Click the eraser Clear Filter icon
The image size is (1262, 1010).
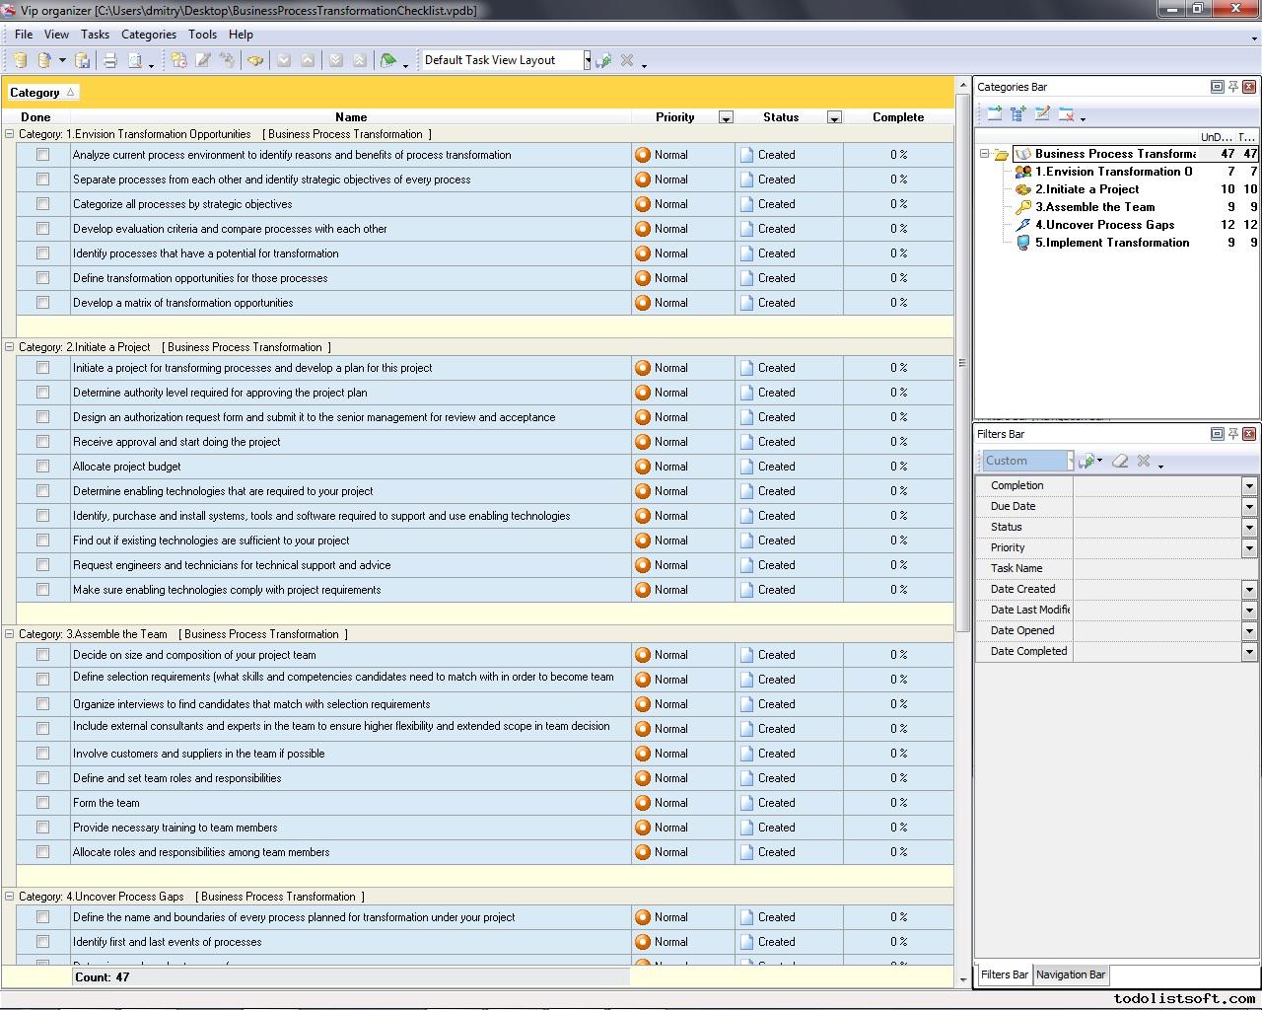[1120, 461]
